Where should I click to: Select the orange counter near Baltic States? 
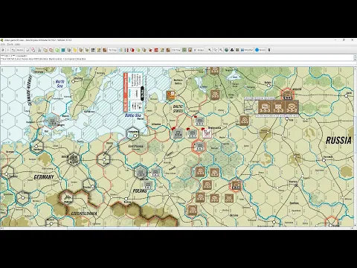(170, 95)
